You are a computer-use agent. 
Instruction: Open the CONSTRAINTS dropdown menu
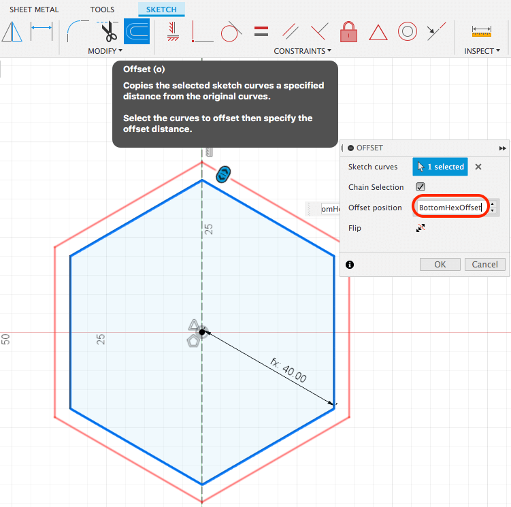coord(302,51)
